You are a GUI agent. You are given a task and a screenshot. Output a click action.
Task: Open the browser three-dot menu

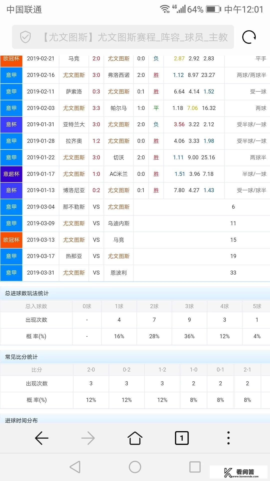coord(228,438)
